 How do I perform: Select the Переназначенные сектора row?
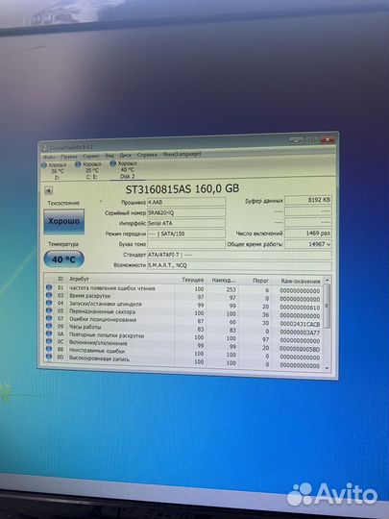click(x=183, y=312)
